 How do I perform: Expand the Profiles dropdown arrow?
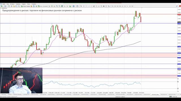point(7,6)
